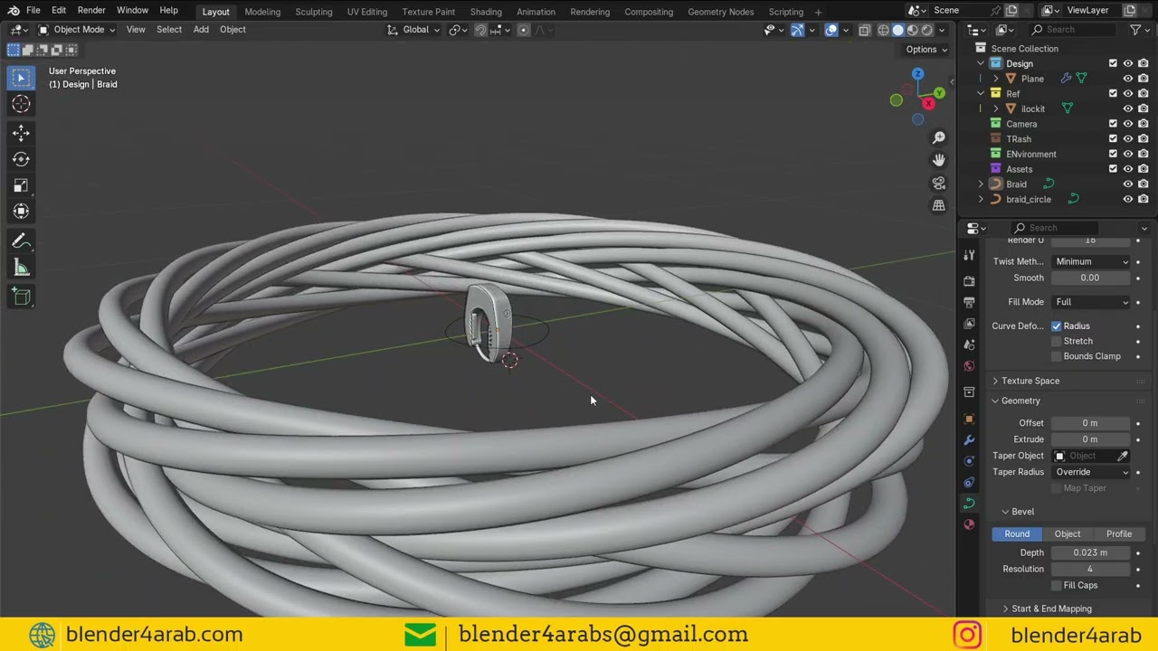
Task: Choose the Annotate pencil tool
Action: click(x=21, y=241)
